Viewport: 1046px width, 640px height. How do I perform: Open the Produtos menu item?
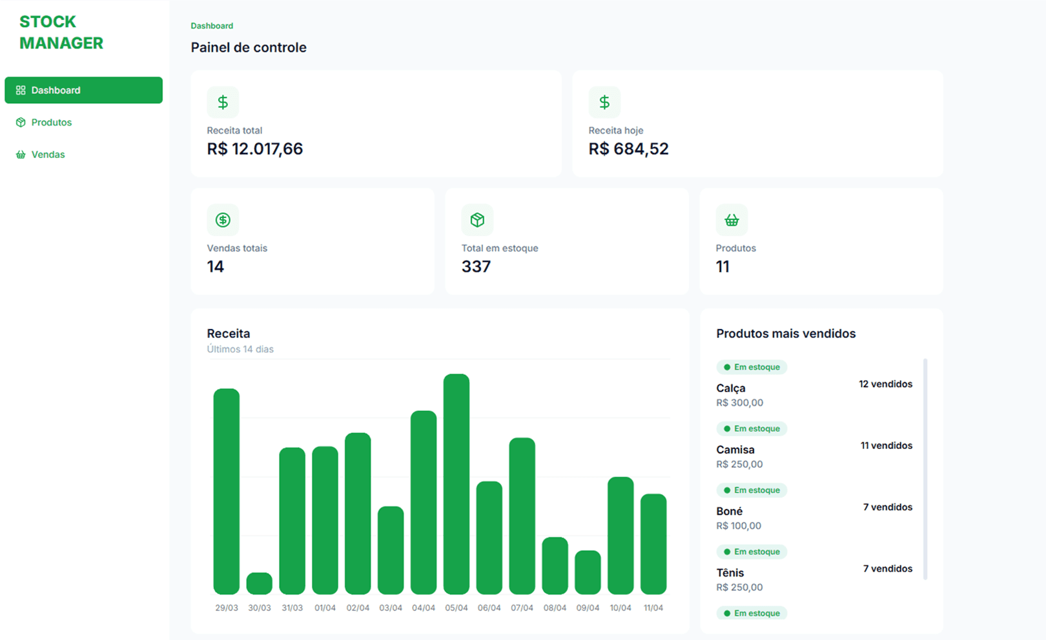point(52,123)
